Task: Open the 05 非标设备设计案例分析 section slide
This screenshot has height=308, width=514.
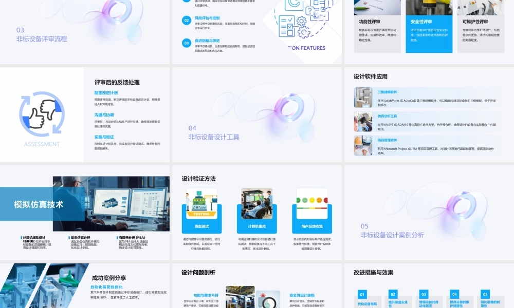Action: pos(429,213)
